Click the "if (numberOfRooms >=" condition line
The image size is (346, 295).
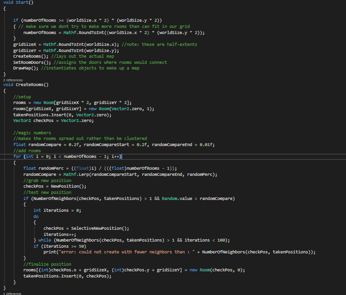coord(87,20)
